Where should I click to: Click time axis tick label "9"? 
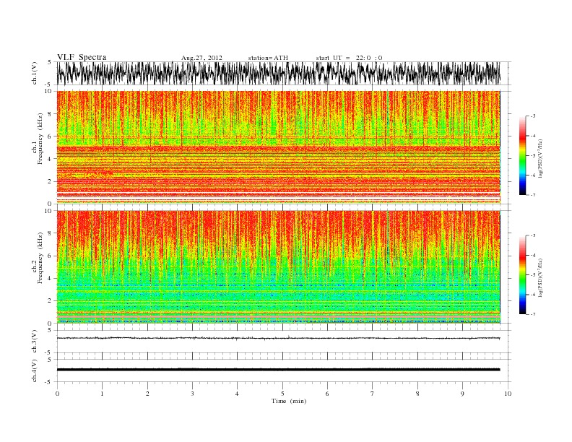[462, 394]
